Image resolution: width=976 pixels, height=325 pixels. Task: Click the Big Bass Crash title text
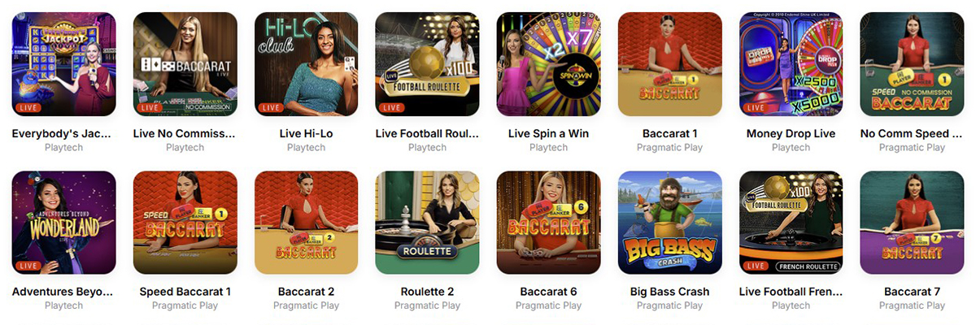[x=669, y=292]
